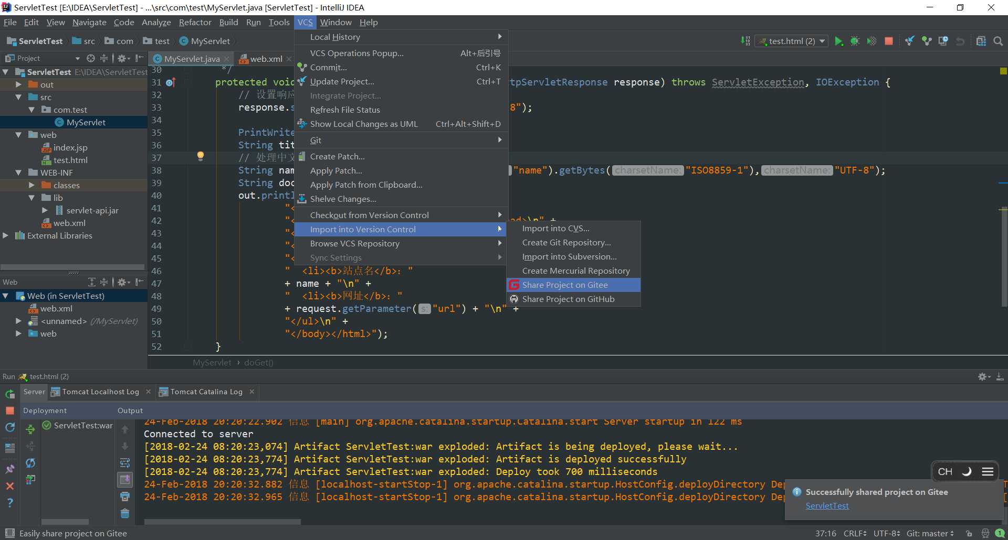Open the test.html (2) run configuration dropdown
This screenshot has width=1008, height=540.
[x=792, y=41]
